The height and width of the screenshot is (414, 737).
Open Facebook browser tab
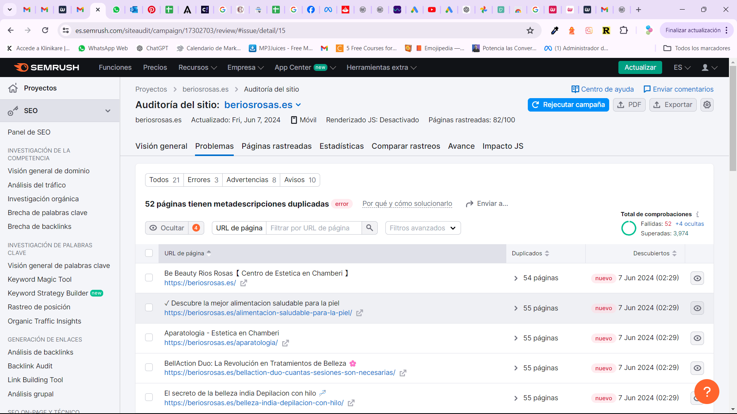click(x=311, y=10)
